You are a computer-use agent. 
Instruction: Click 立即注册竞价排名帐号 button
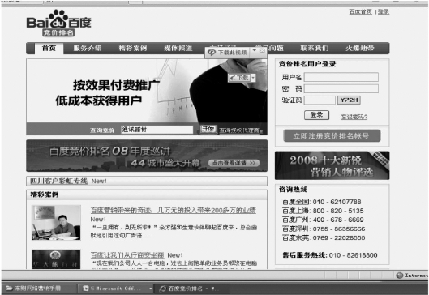pos(332,135)
